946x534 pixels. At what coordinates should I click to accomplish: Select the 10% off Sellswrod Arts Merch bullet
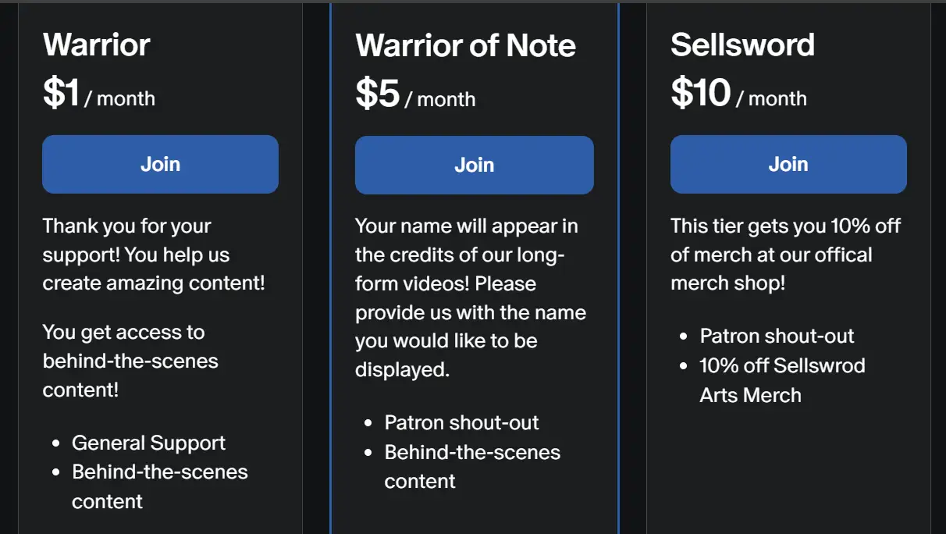point(782,379)
